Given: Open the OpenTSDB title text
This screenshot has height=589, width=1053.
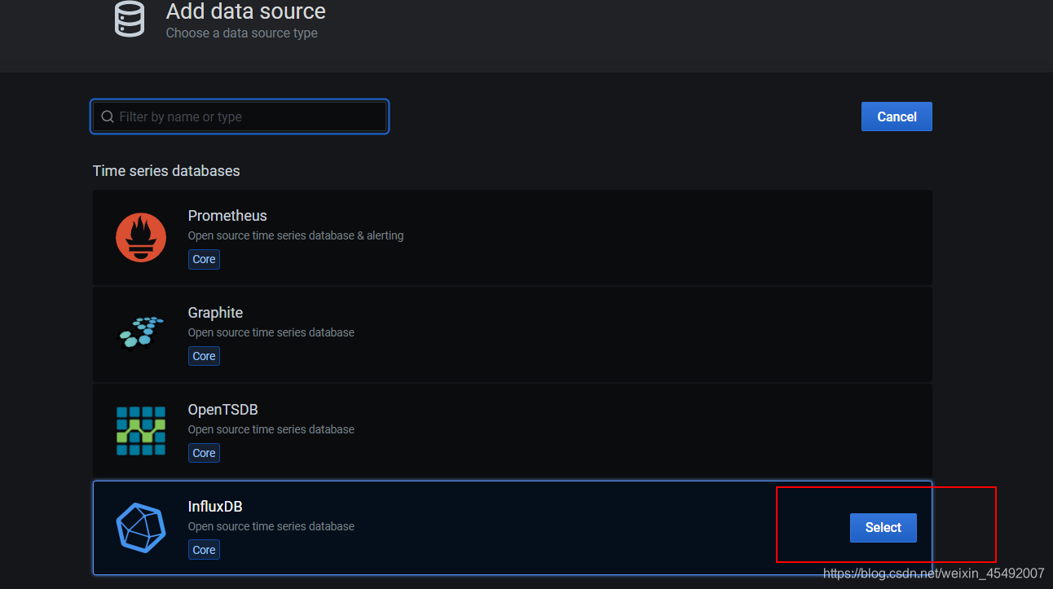Looking at the screenshot, I should (223, 410).
